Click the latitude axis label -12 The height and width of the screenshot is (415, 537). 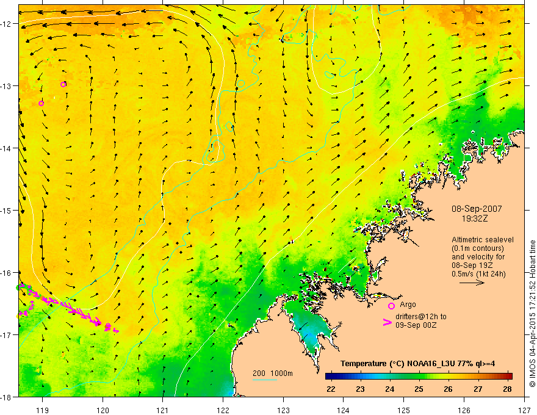[x=7, y=24]
